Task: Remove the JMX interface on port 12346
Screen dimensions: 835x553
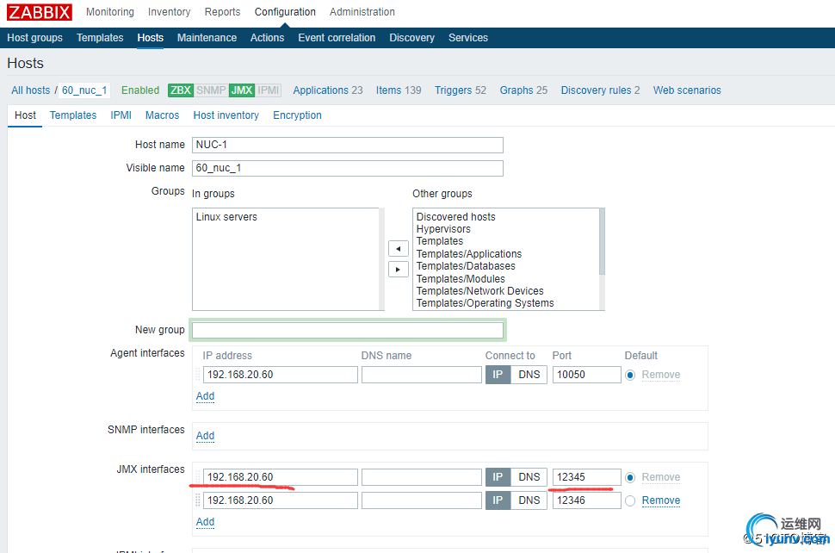Action: pyautogui.click(x=661, y=500)
